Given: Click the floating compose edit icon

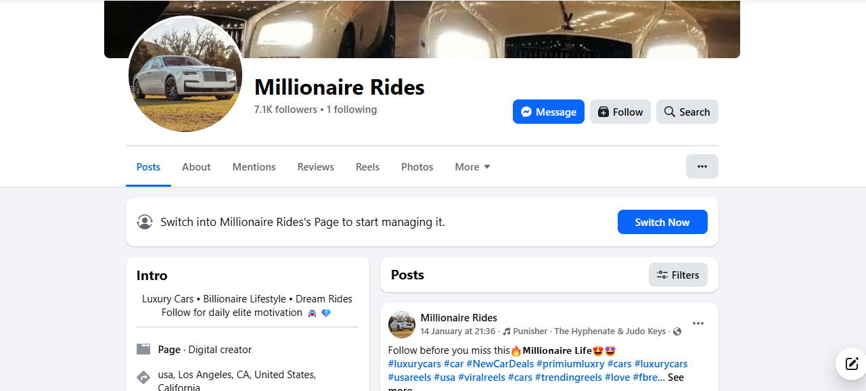Looking at the screenshot, I should pyautogui.click(x=851, y=363).
